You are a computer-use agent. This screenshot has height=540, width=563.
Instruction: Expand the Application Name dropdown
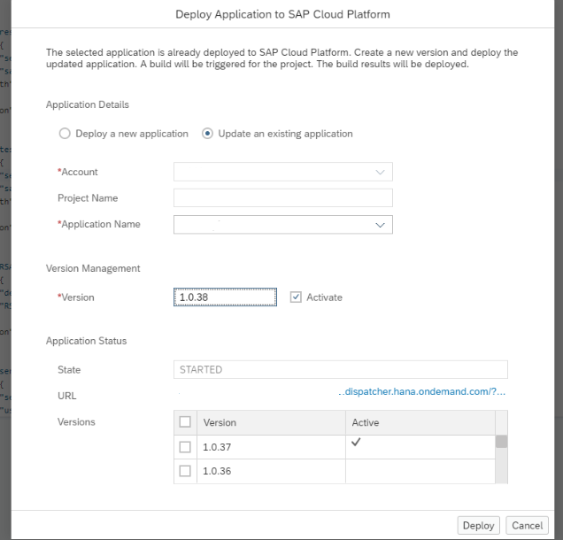point(380,225)
